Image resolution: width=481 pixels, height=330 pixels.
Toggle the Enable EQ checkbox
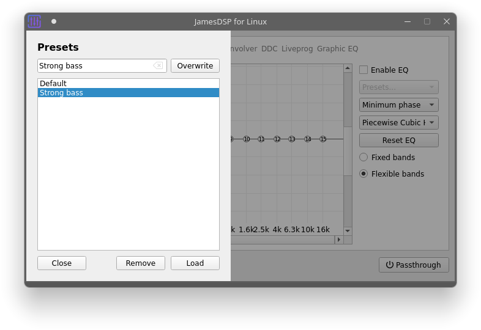[364, 70]
